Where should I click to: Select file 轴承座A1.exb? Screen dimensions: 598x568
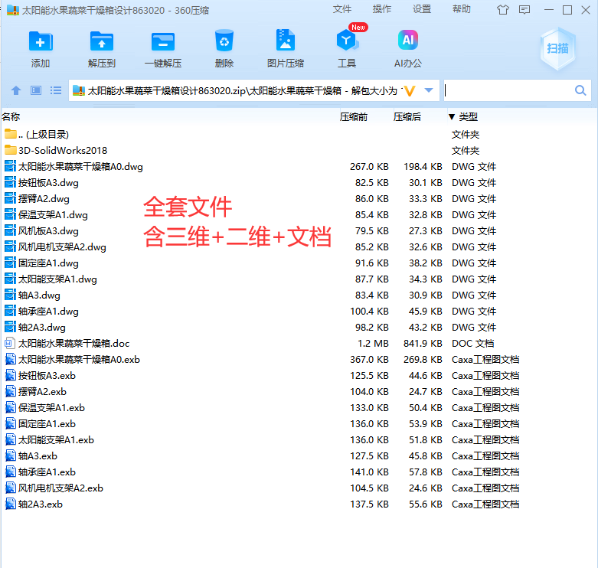coord(47,472)
